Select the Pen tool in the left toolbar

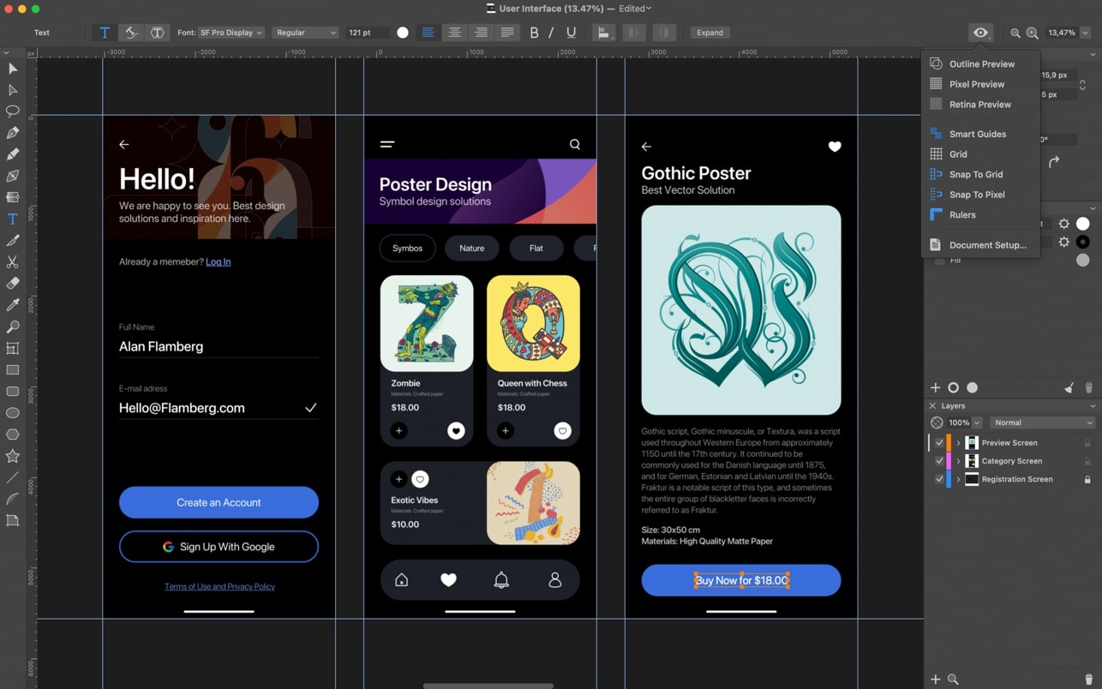pos(12,133)
